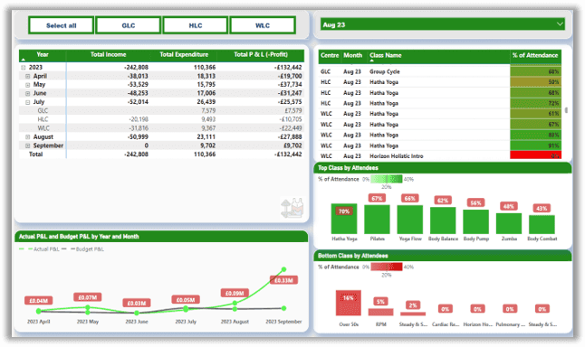
Task: Click the Top Class by Attendees title
Action: [x=348, y=168]
